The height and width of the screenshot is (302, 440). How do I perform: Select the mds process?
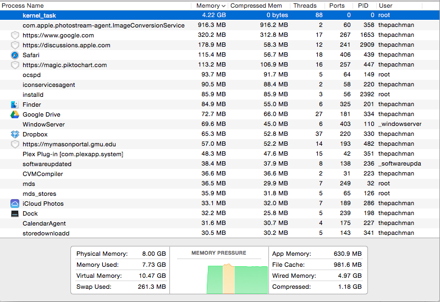pyautogui.click(x=29, y=184)
